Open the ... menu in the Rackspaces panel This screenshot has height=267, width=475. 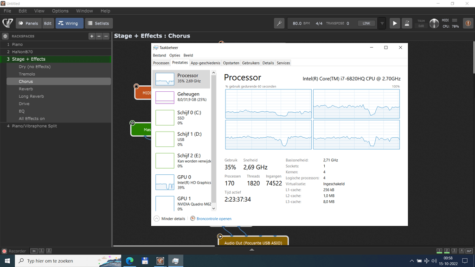(106, 36)
